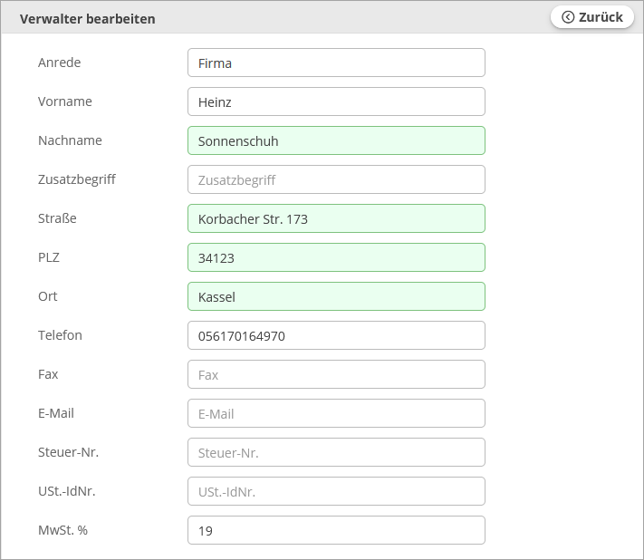Click the Verwalter bearbeiten panel heading
The image size is (644, 560).
(x=87, y=19)
